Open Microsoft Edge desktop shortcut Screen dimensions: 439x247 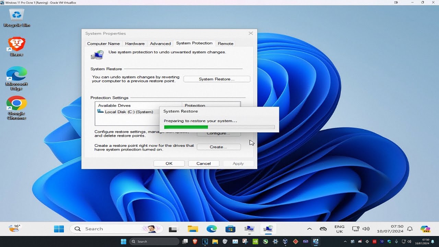(x=16, y=78)
